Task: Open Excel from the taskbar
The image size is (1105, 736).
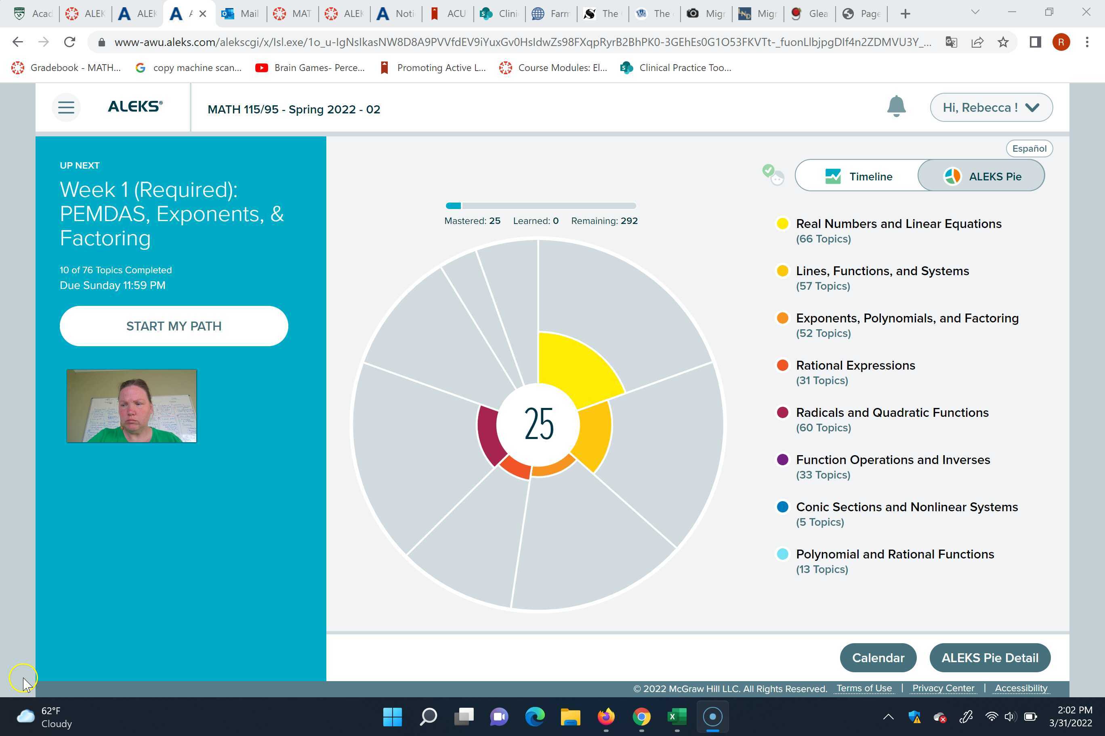Action: click(676, 717)
